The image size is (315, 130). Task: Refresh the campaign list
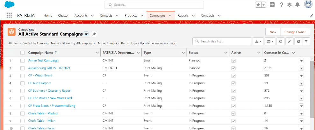[x=281, y=41]
